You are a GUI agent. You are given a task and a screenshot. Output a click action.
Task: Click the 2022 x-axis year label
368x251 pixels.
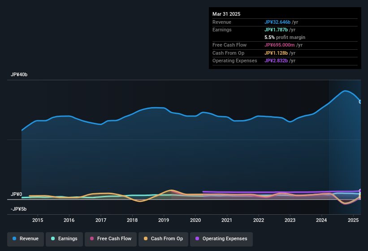(x=258, y=220)
